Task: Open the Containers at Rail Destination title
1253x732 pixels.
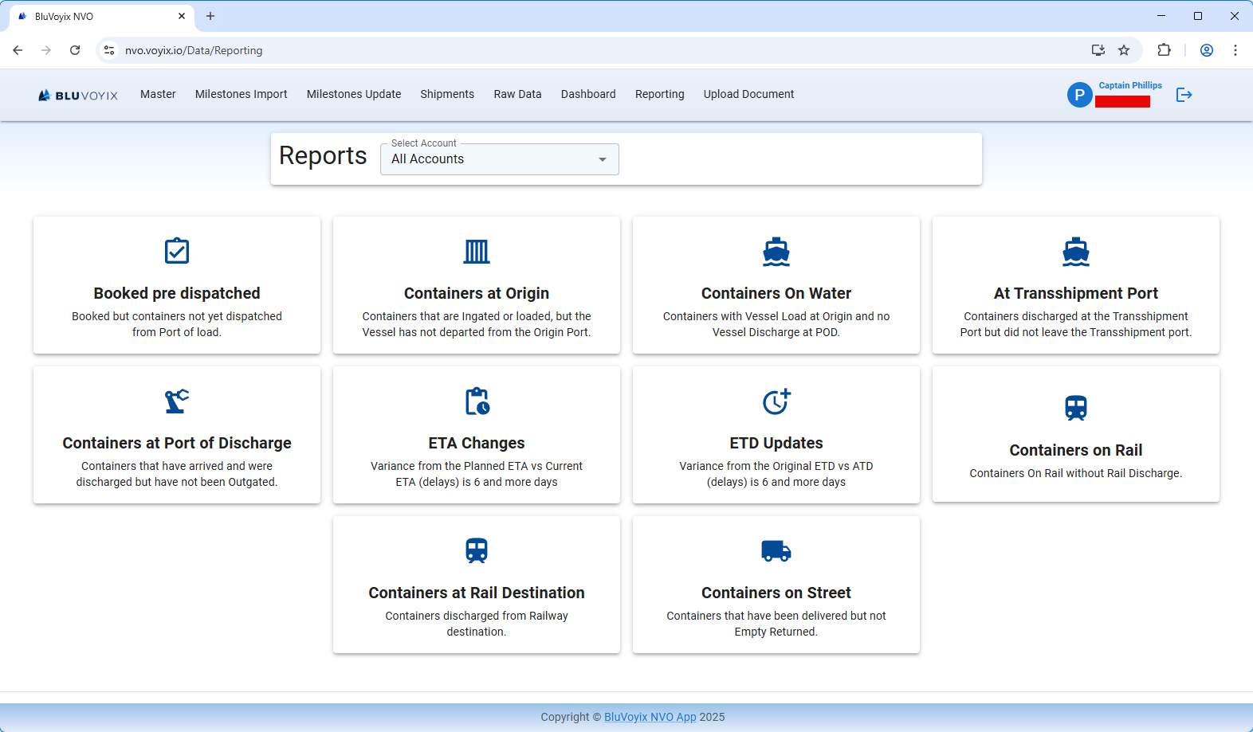Action: pyautogui.click(x=477, y=593)
